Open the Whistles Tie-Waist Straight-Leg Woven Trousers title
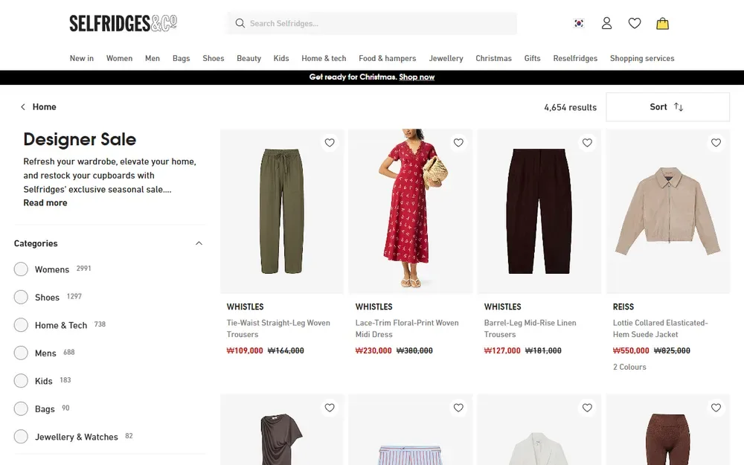This screenshot has height=465, width=744. coord(278,328)
